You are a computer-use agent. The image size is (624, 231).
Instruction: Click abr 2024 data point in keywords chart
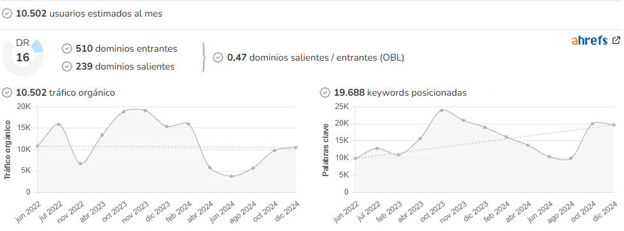pos(528,145)
